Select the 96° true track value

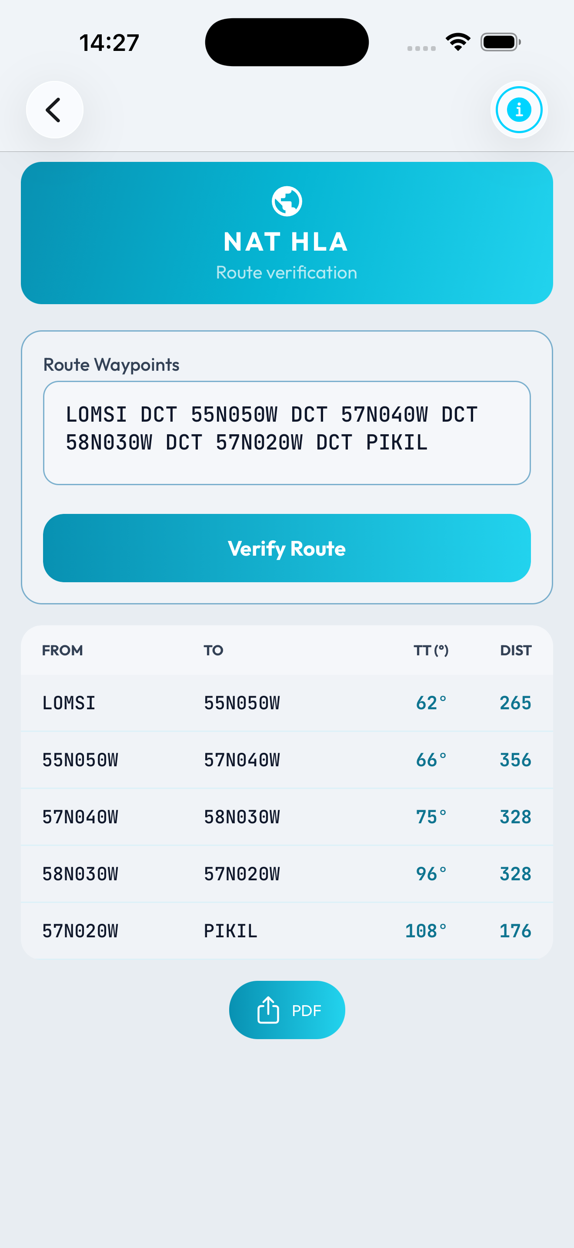pyautogui.click(x=431, y=873)
